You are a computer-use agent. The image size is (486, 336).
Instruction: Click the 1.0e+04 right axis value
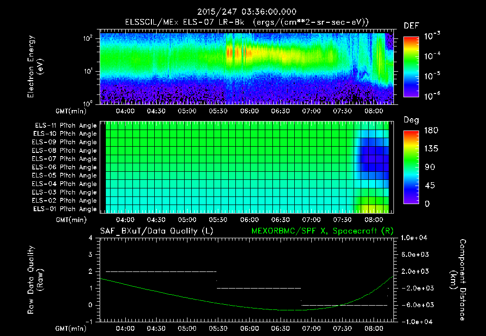click(x=414, y=238)
